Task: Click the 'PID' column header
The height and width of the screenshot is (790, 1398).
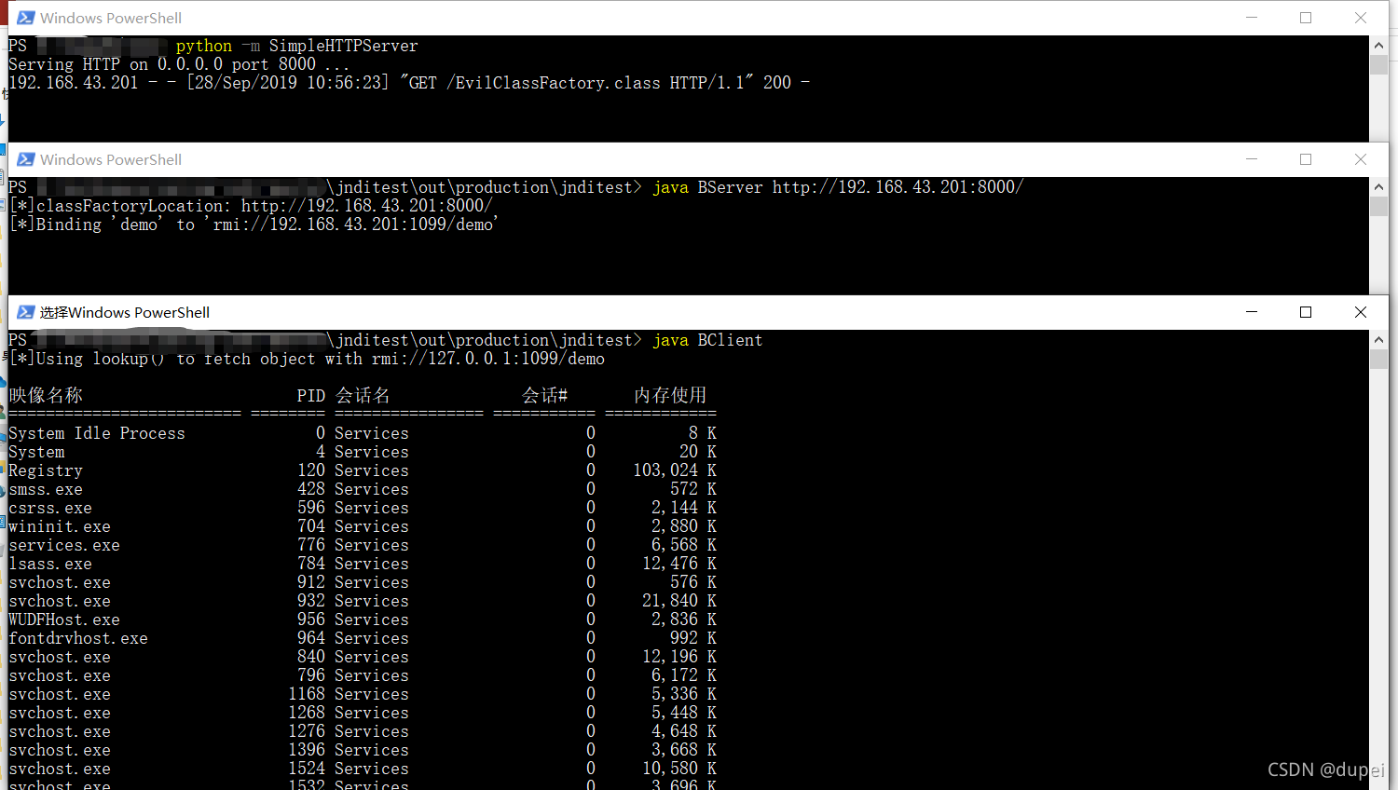Action: (x=311, y=396)
